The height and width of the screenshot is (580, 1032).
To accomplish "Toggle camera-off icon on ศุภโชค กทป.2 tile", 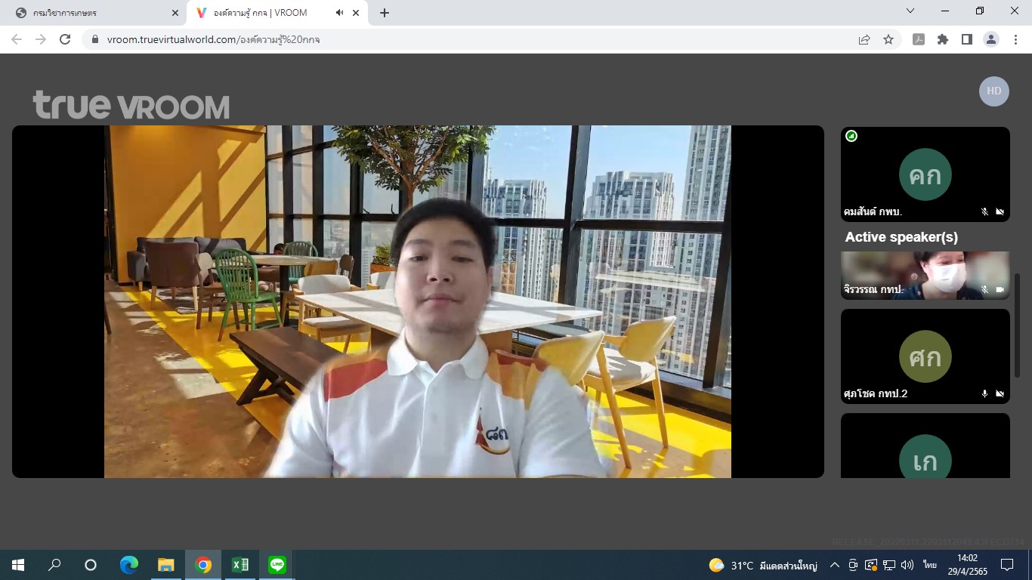I will pos(1000,393).
